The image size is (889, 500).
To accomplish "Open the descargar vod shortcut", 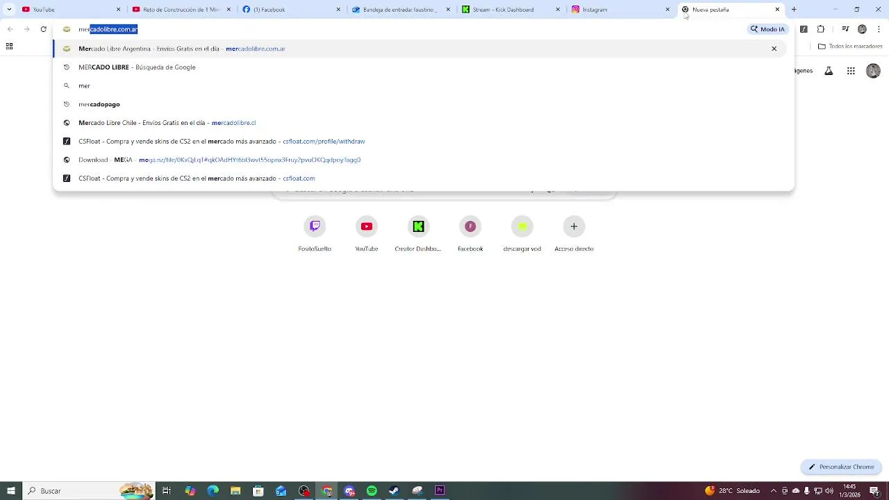I will [522, 233].
